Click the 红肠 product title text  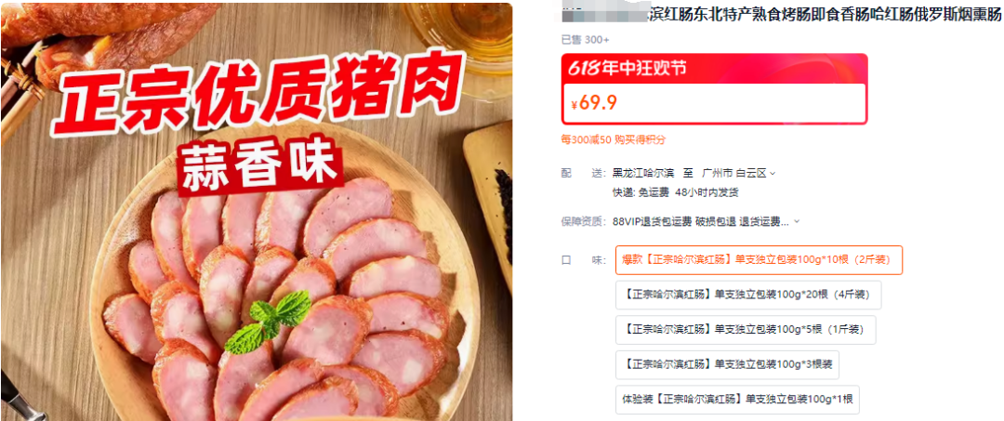pos(825,16)
